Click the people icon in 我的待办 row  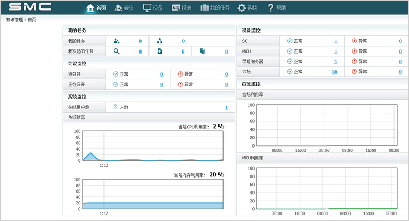click(x=116, y=41)
